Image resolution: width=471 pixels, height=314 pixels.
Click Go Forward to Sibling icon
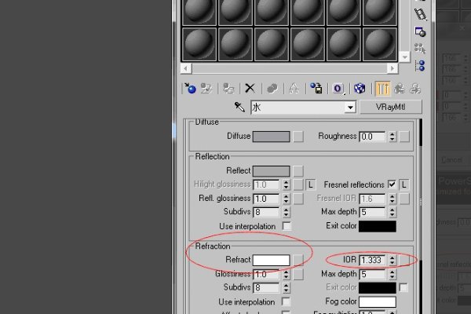[x=415, y=89]
